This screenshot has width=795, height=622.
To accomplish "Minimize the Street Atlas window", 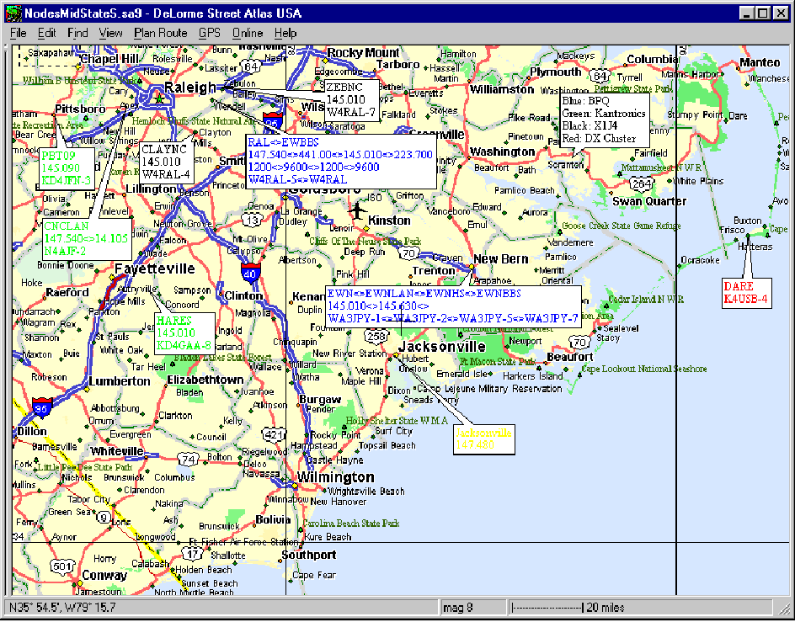I will [x=746, y=13].
